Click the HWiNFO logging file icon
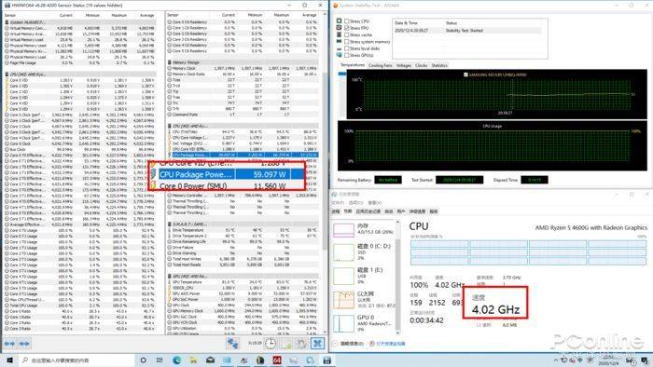This screenshot has height=367, width=653. click(287, 344)
